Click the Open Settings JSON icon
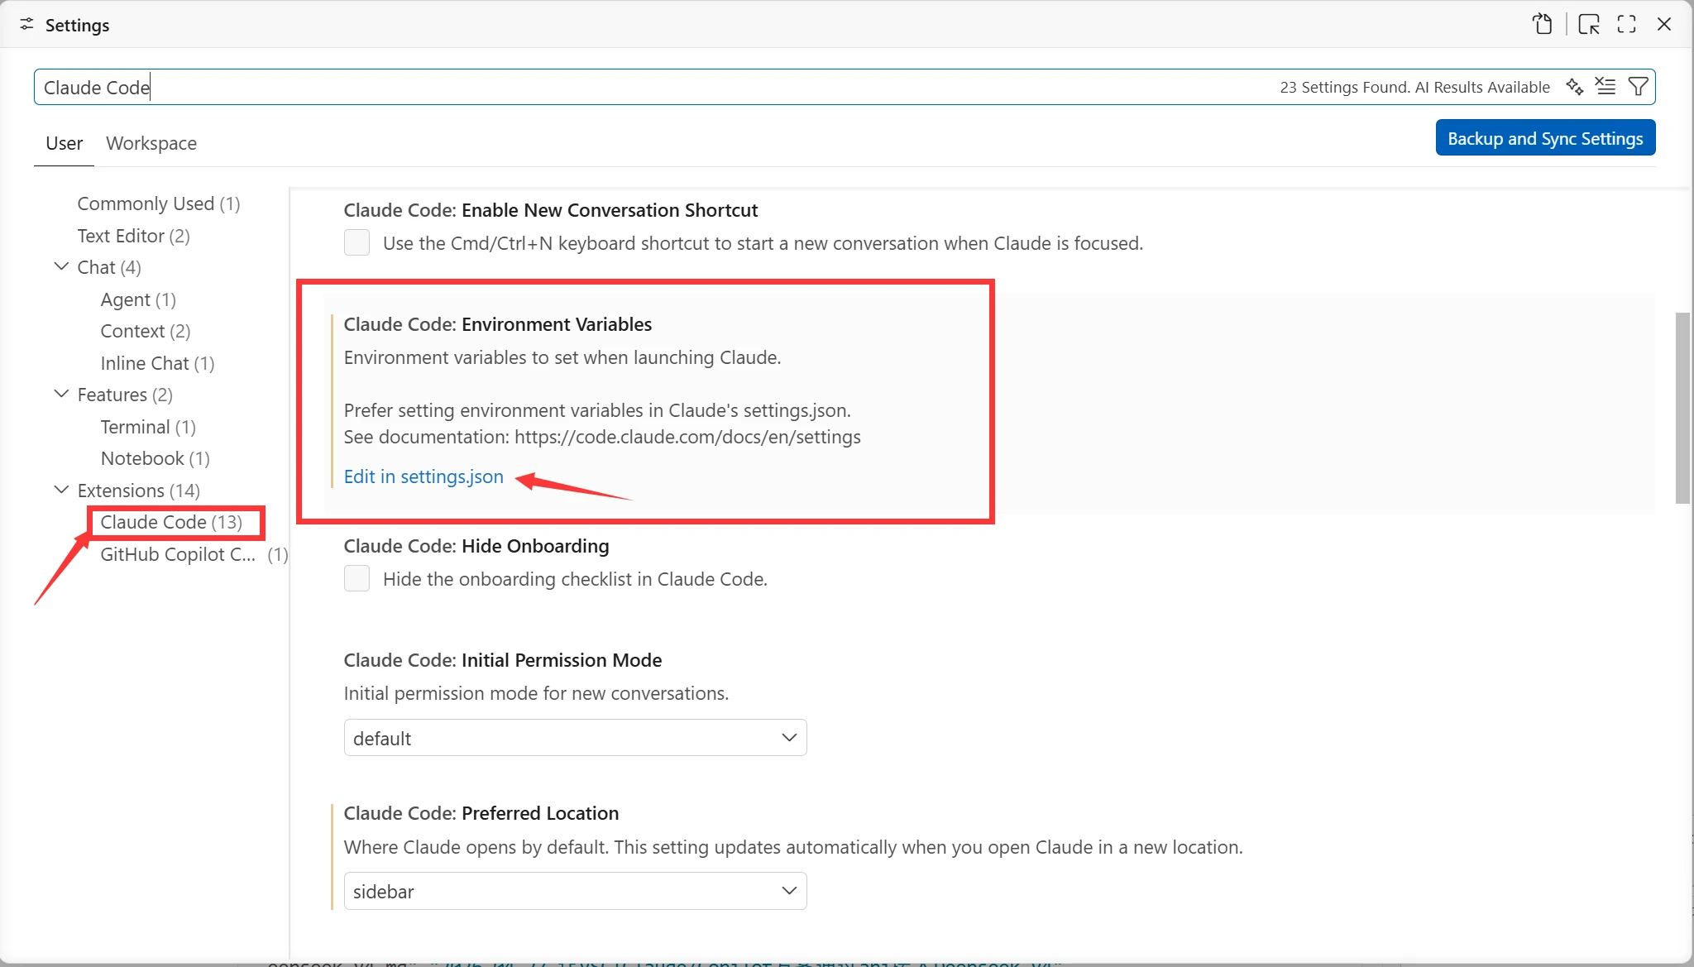 1542,24
